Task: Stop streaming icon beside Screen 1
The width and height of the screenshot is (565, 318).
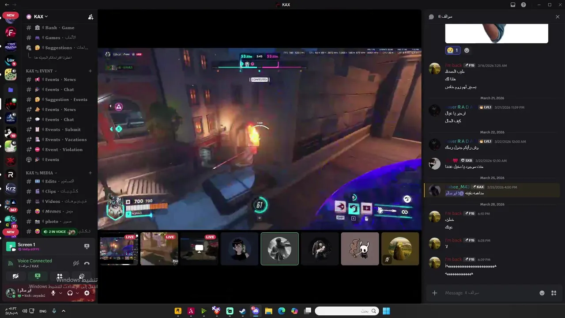Action: [87, 246]
